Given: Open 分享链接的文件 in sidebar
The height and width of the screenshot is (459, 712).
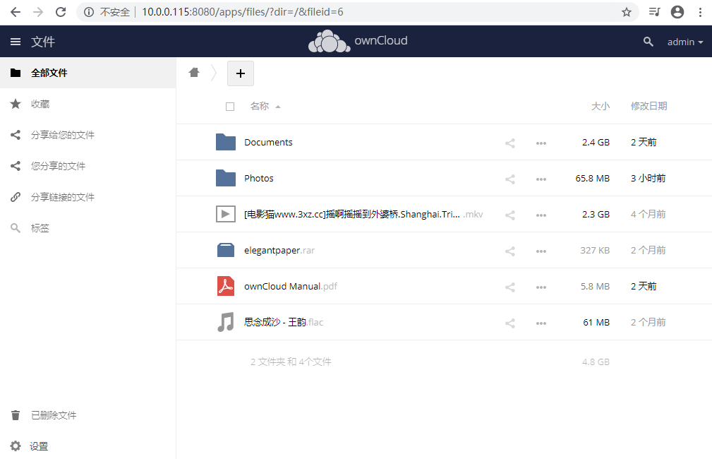Looking at the screenshot, I should coord(88,197).
